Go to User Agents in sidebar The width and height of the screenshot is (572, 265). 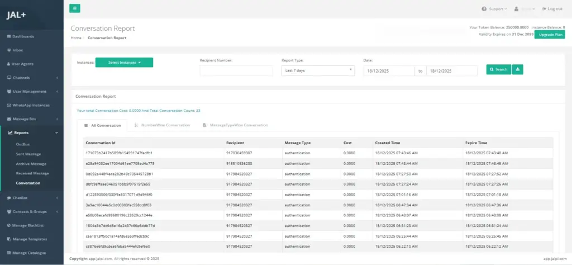point(23,64)
